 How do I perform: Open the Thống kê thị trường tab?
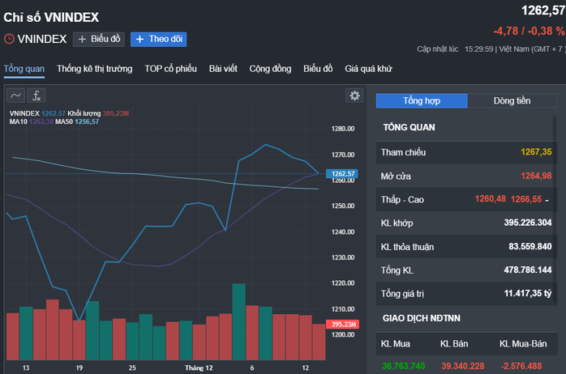(x=95, y=69)
